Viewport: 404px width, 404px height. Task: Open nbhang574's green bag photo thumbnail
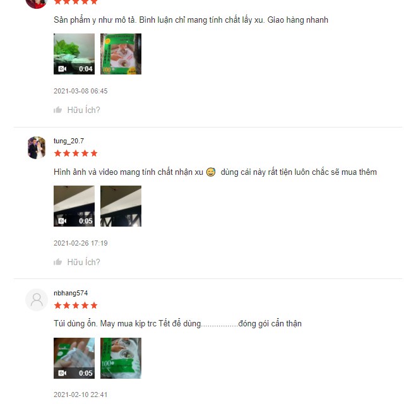pyautogui.click(x=121, y=358)
